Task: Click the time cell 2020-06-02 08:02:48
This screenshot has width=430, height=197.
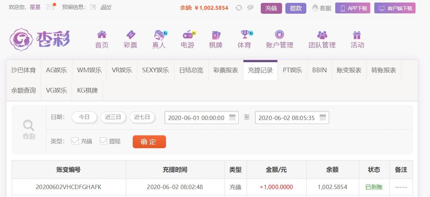Action: (x=175, y=187)
